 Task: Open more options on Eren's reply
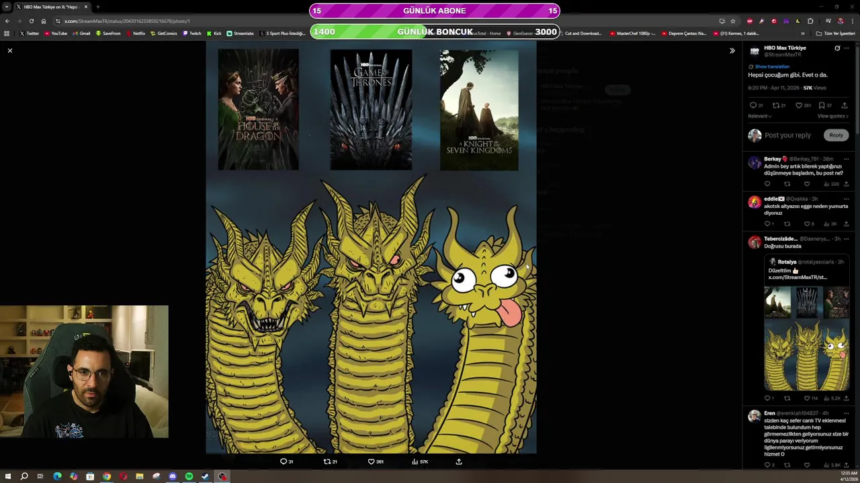tap(846, 413)
